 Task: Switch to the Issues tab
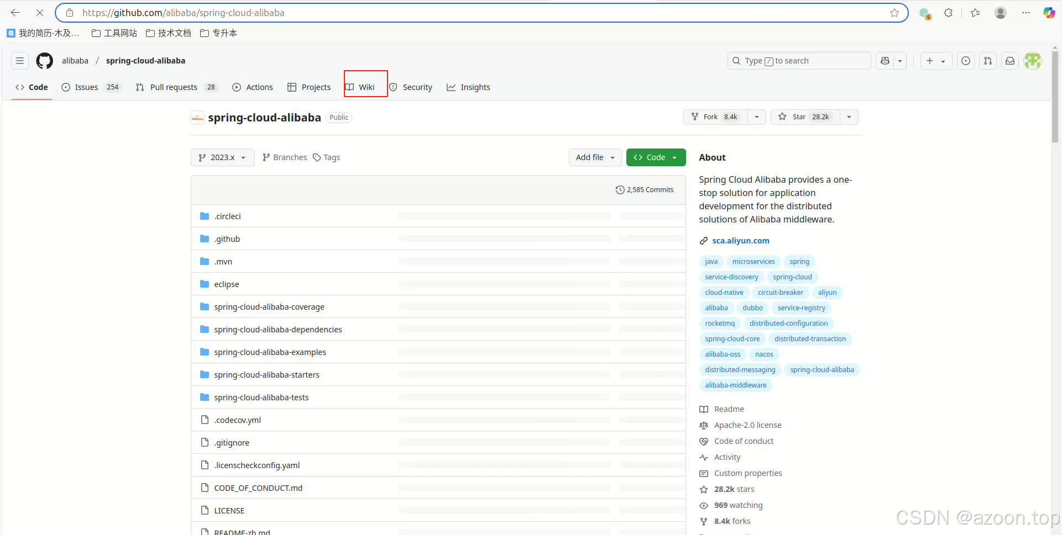pos(91,87)
